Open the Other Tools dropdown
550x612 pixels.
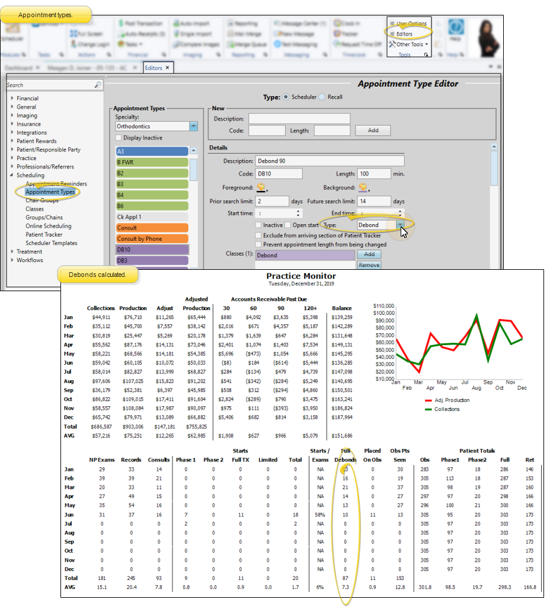pyautogui.click(x=409, y=44)
